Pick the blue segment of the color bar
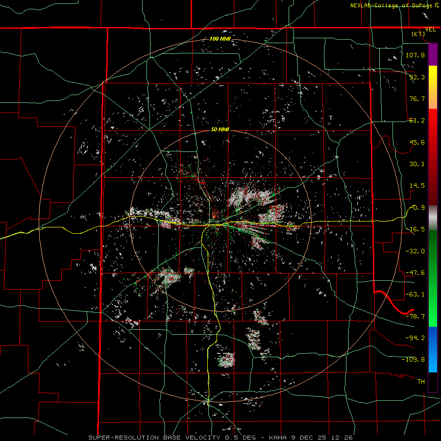 click(x=433, y=349)
